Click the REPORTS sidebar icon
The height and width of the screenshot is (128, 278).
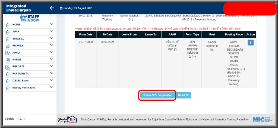pyautogui.click(x=8, y=67)
